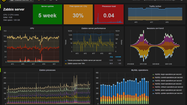Screen dimensions: 187x105
Task: Click the 'RAM: 1GB' text
Action: 8,17
